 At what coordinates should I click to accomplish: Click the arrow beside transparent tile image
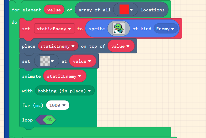pos(53,61)
